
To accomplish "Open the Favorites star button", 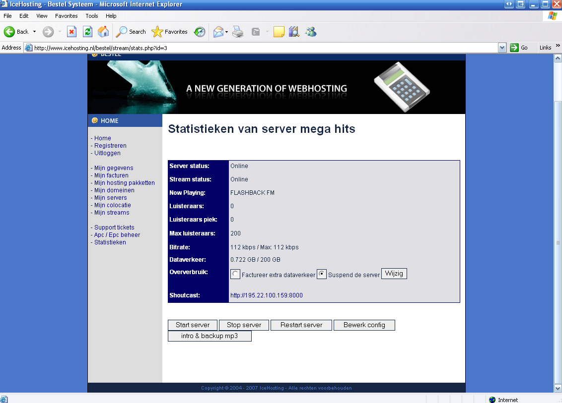I will click(x=169, y=32).
